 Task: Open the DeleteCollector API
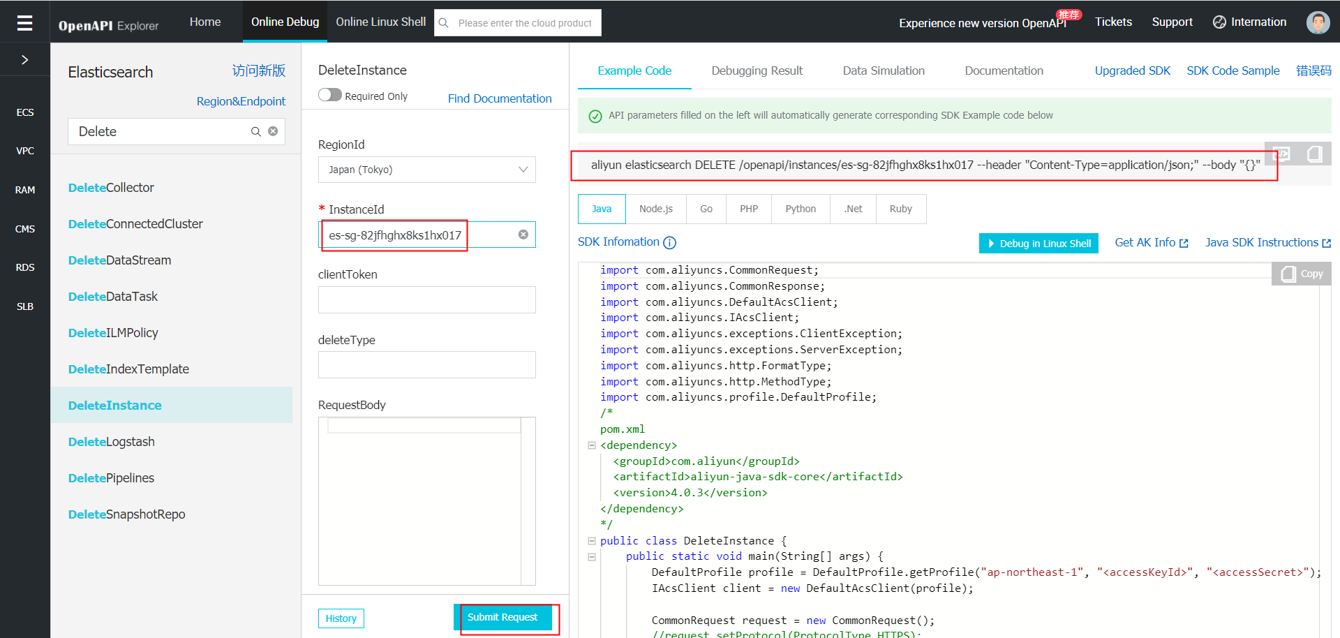tap(111, 188)
